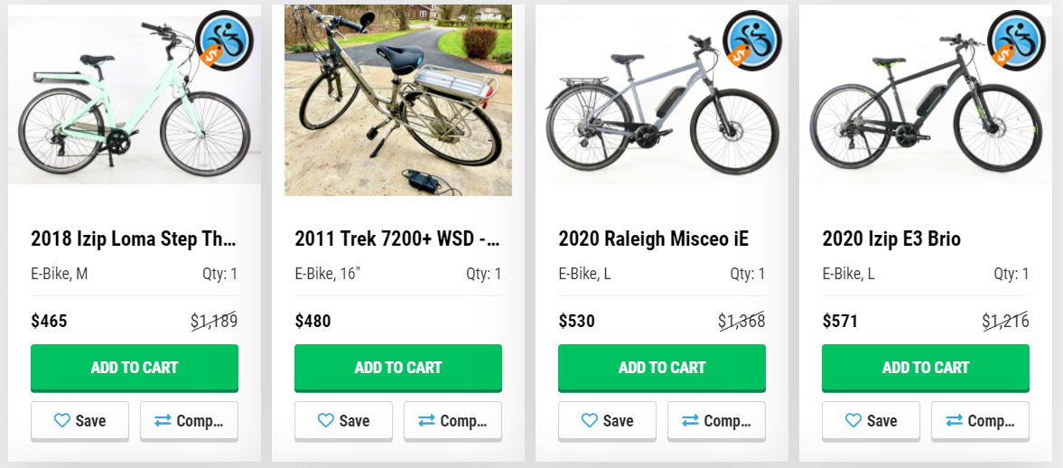
Task: Click cyclist badge icon on Izip E3 Brio card
Action: [1016, 41]
